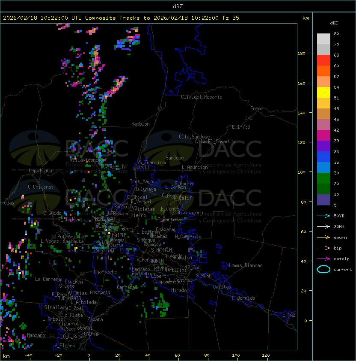Click the 'S_ROSA' map label
This screenshot has width=356, height=361.
[x=204, y=275]
